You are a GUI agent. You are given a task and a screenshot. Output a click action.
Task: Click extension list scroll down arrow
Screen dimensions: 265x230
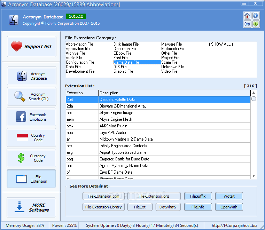[254, 176]
